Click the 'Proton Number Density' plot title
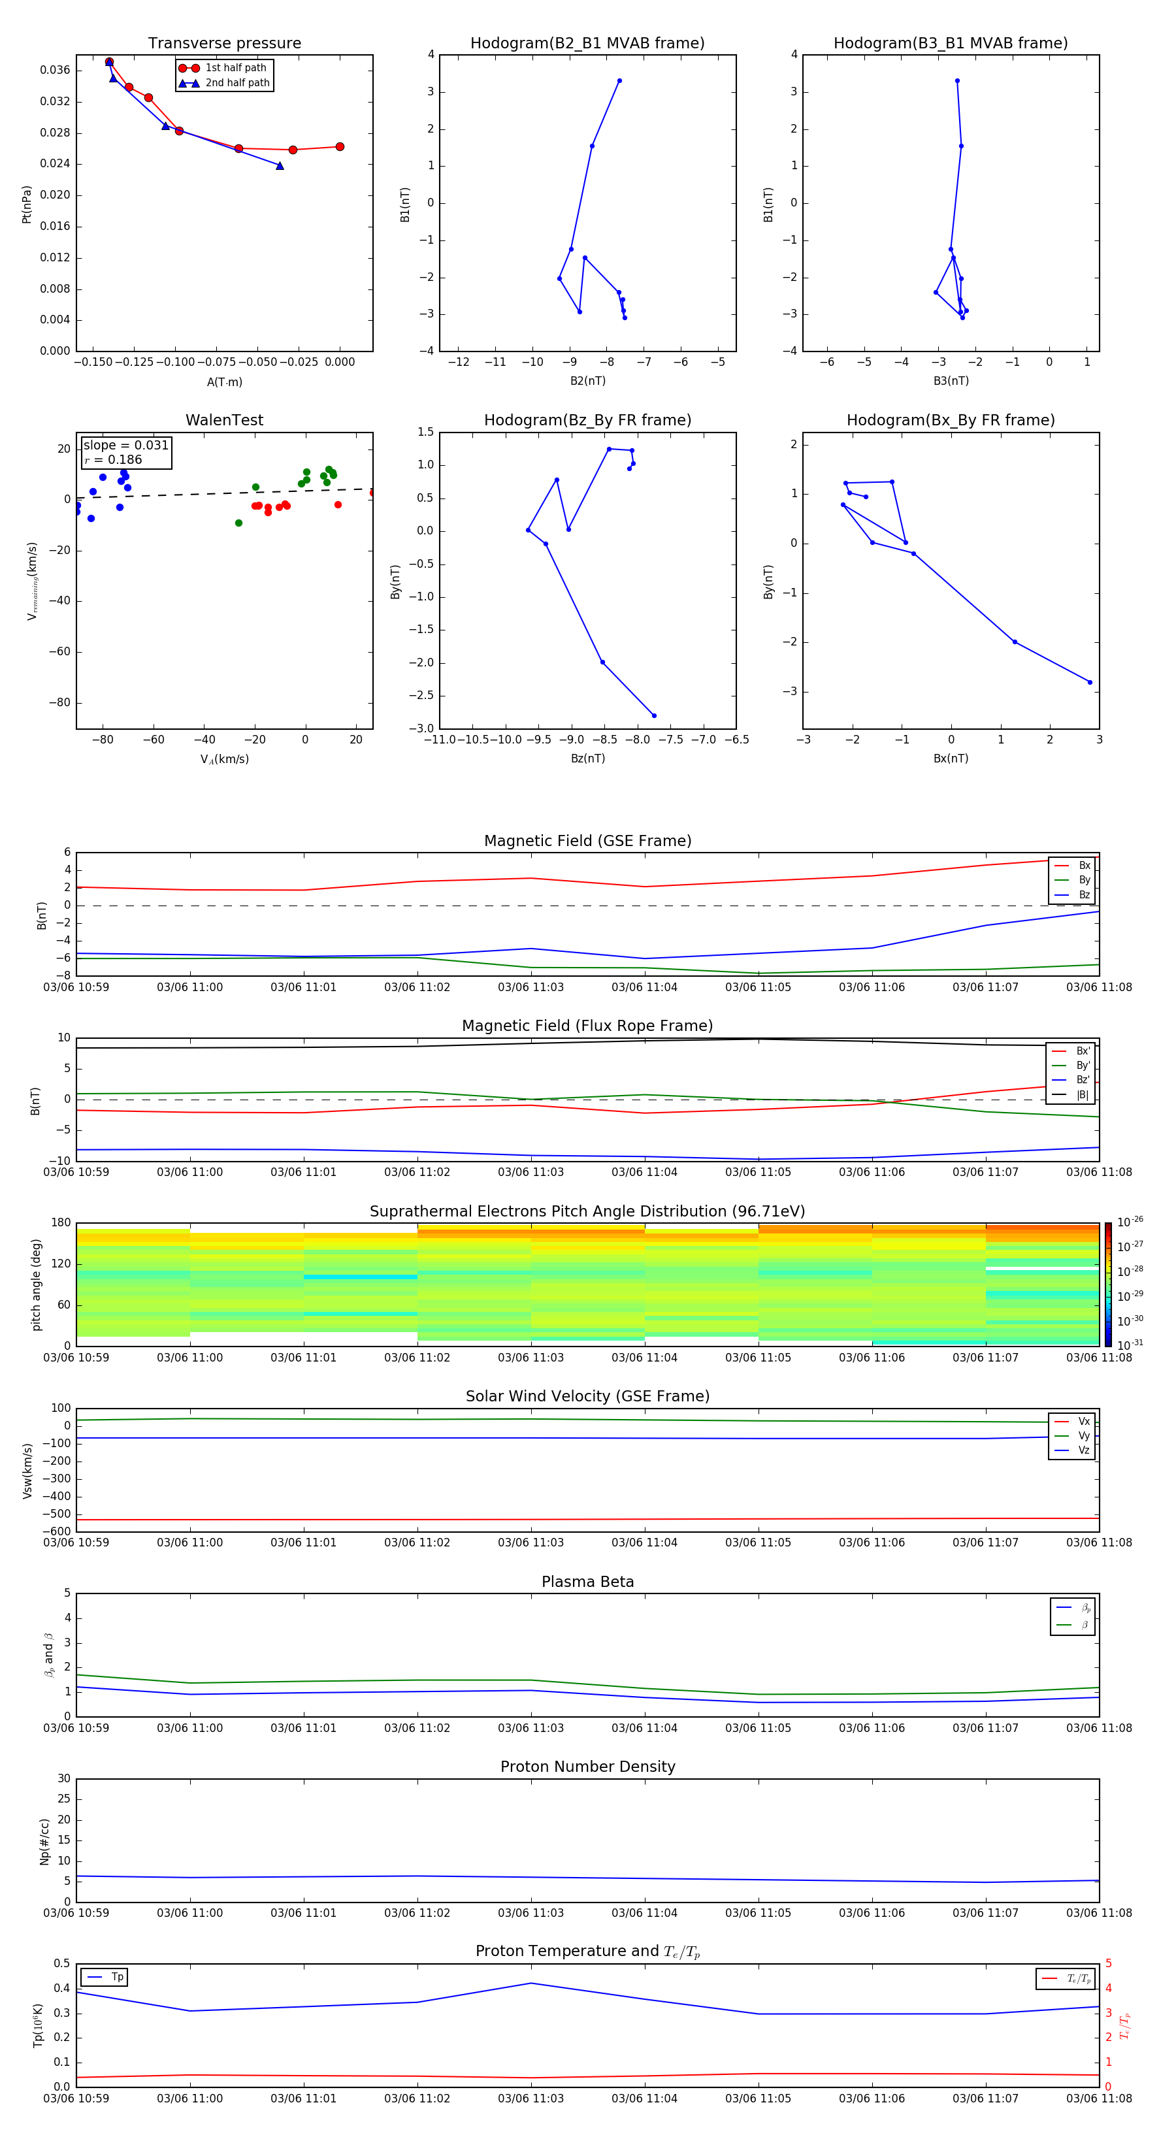This screenshot has width=1176, height=2156. pyautogui.click(x=587, y=1767)
